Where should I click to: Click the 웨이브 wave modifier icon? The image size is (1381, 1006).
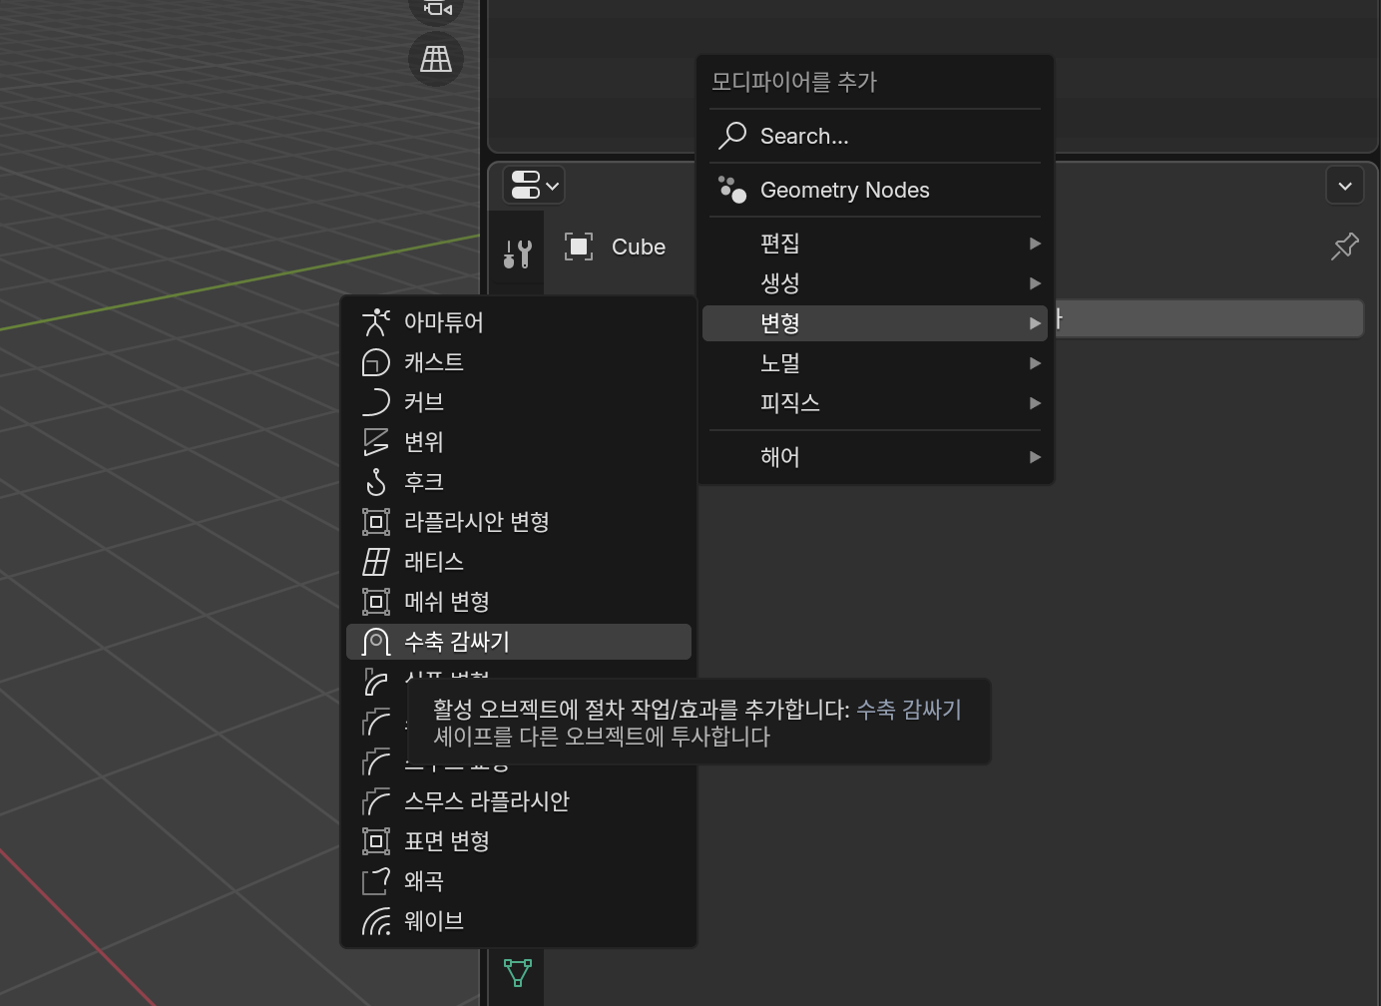click(x=376, y=921)
